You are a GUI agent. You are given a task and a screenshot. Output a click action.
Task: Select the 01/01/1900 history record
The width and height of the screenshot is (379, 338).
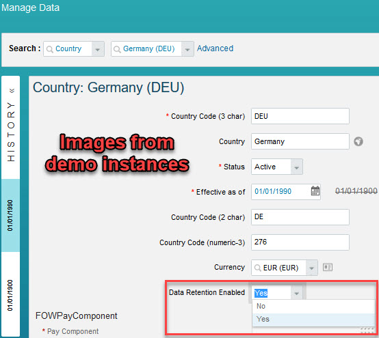coord(10,295)
